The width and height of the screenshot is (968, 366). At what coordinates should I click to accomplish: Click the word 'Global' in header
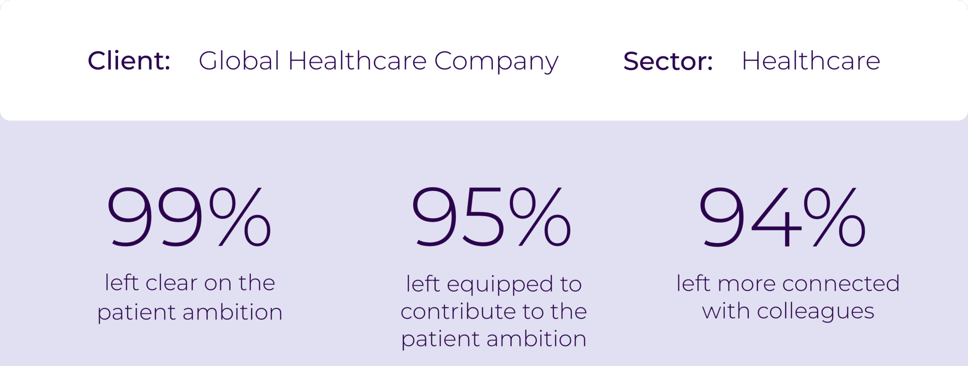click(x=239, y=60)
